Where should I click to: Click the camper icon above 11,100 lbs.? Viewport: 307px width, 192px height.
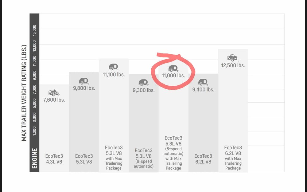click(113, 67)
